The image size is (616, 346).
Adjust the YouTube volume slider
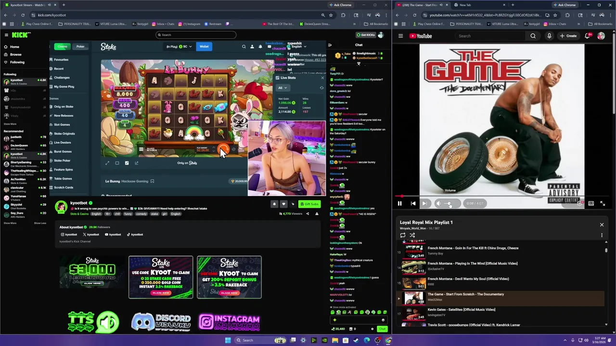tap(449, 203)
